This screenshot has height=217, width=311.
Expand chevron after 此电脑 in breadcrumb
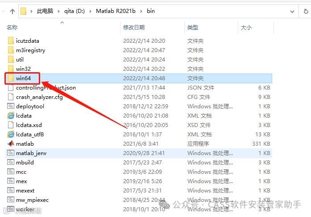coord(58,11)
